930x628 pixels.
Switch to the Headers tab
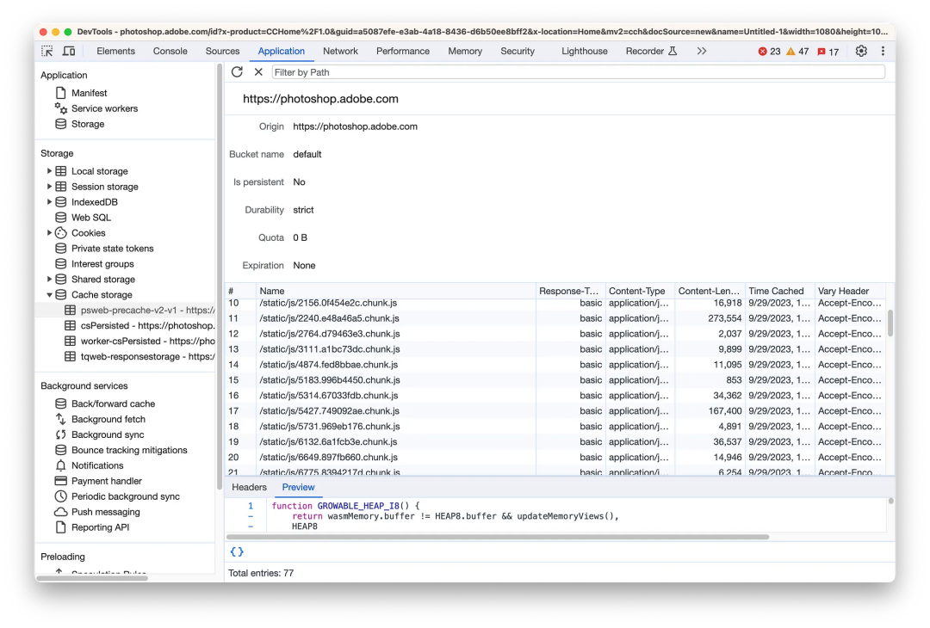[249, 487]
